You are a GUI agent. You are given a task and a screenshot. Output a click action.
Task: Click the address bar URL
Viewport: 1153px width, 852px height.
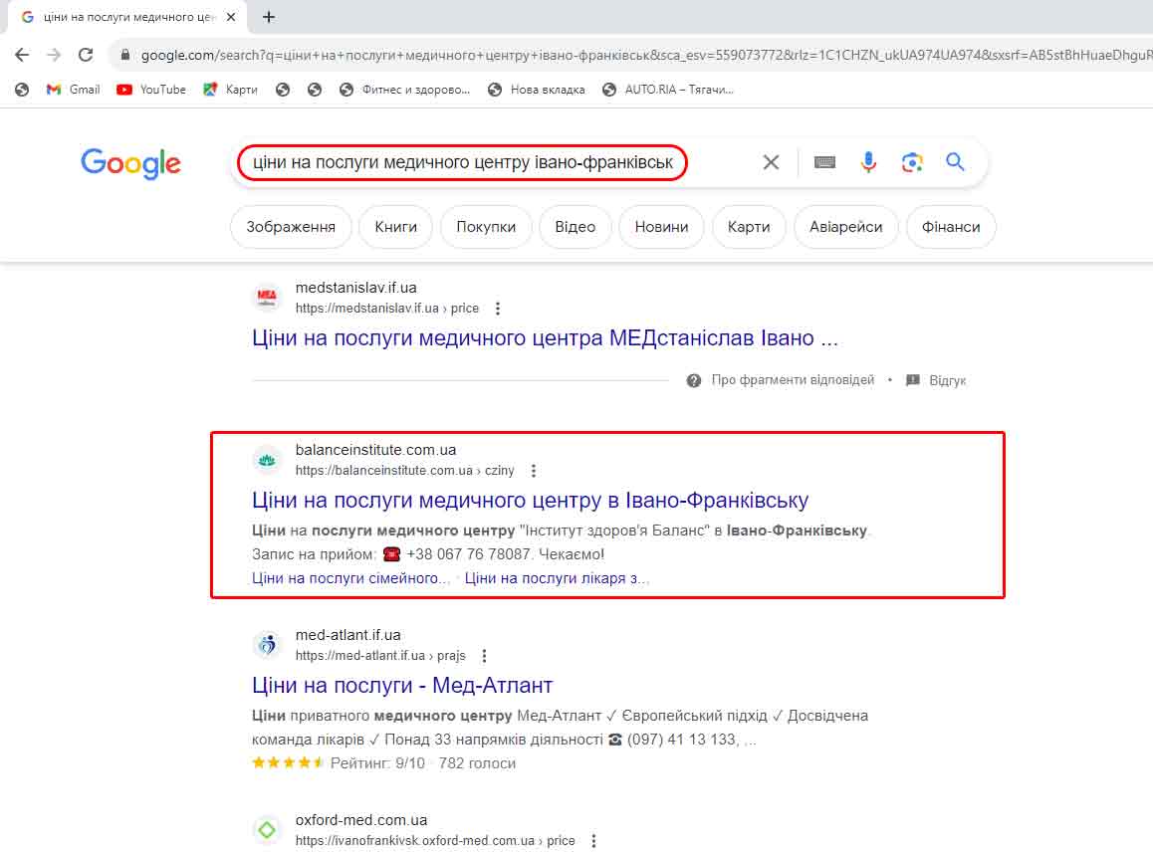[x=645, y=55]
